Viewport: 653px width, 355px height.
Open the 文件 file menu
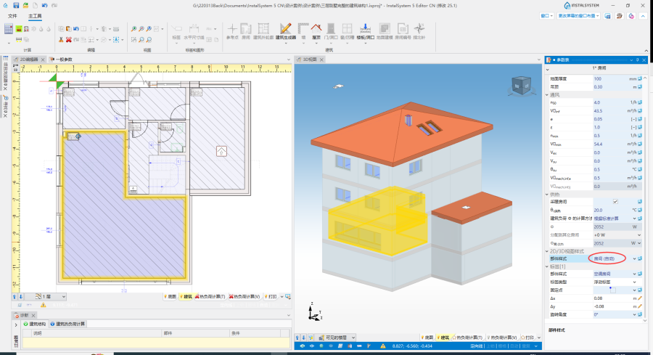pyautogui.click(x=12, y=15)
